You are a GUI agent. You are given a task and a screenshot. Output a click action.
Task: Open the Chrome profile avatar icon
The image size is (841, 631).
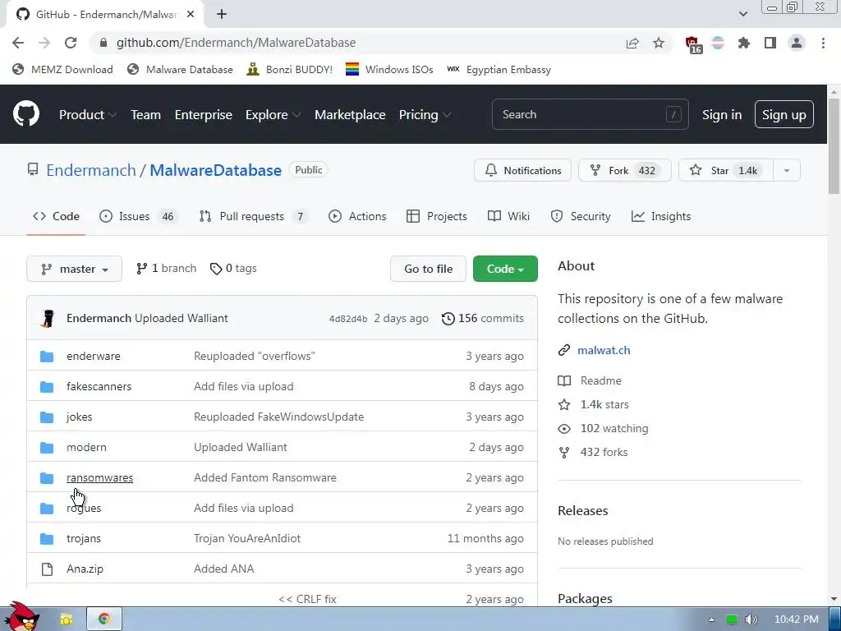click(797, 43)
